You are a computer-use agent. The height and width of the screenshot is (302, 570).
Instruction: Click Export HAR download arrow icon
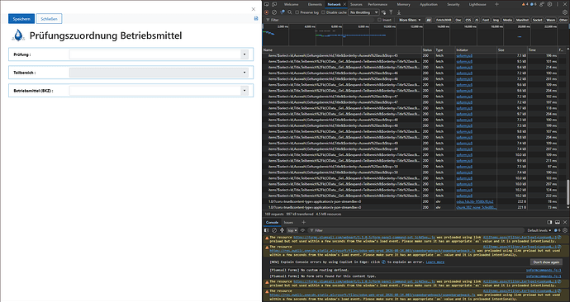point(399,12)
